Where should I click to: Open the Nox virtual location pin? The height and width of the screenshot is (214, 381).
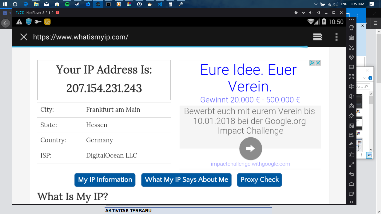click(351, 57)
